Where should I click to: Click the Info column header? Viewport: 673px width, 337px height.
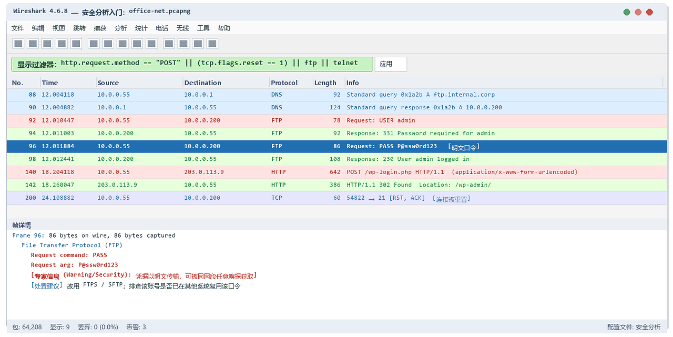pos(503,83)
